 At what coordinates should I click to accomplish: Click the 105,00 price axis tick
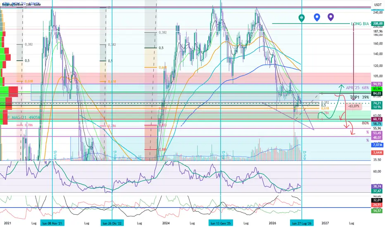point(378,76)
